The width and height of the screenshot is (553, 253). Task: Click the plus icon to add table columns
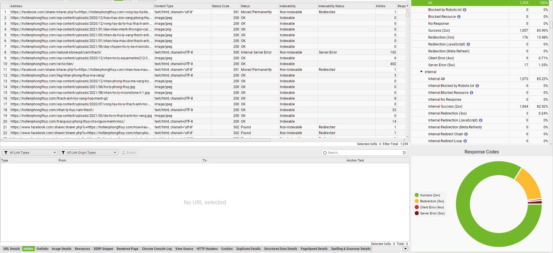point(407,6)
